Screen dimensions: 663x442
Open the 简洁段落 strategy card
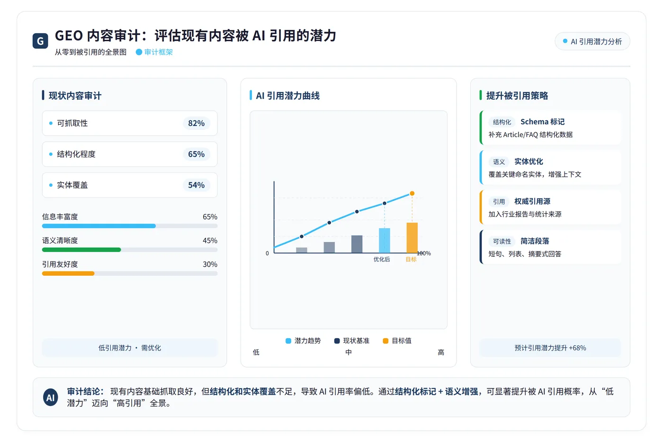(x=550, y=247)
